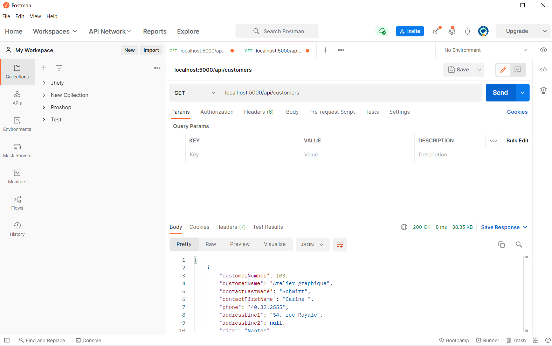
Task: Open the Monitors sidebar panel
Action: click(x=17, y=177)
